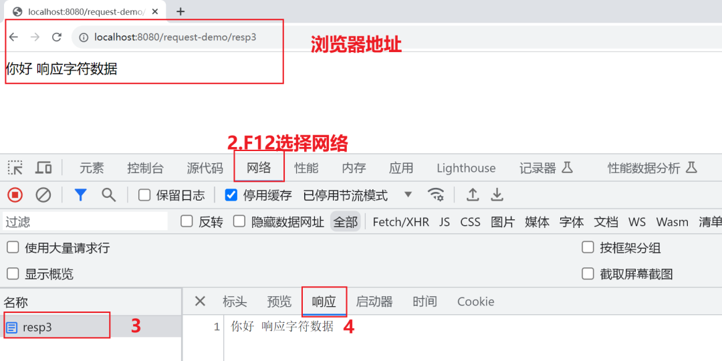Image resolution: width=722 pixels, height=361 pixels.
Task: Close the request details pane
Action: click(x=200, y=301)
